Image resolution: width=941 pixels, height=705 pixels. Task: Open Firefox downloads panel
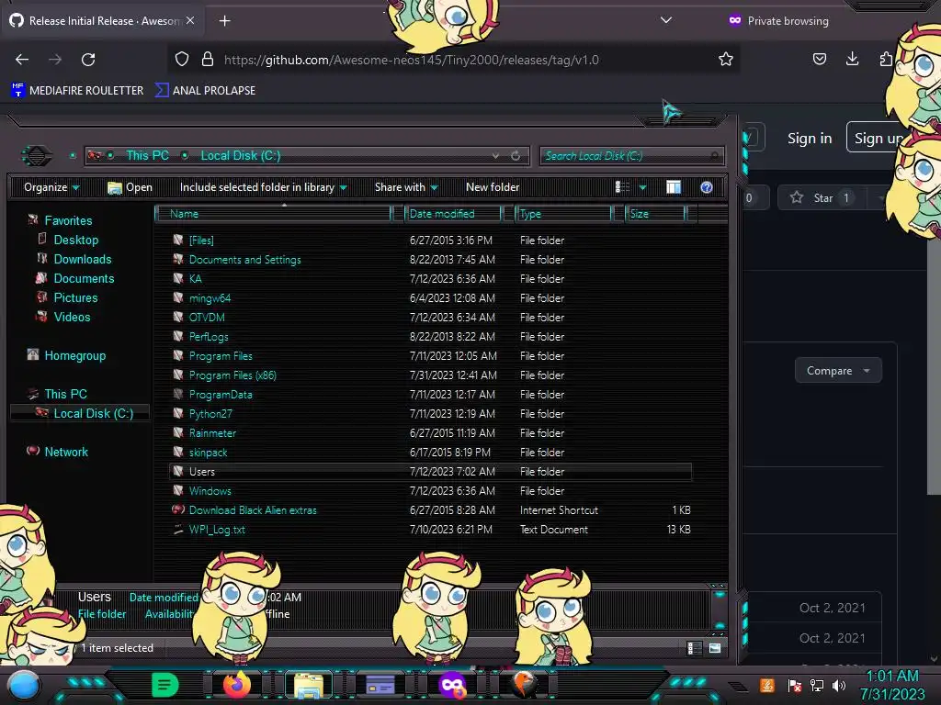coord(852,59)
